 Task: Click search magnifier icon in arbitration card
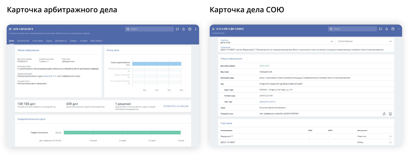128,29
